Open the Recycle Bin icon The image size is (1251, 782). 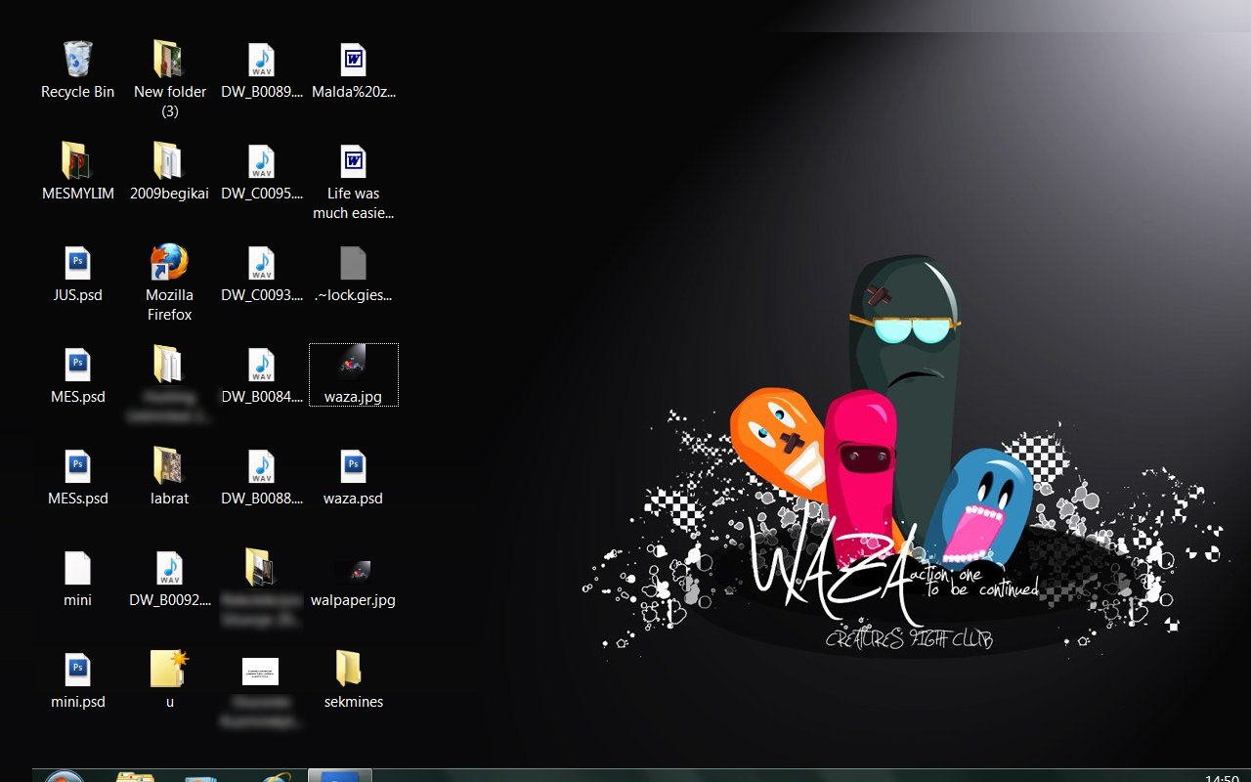click(x=77, y=61)
